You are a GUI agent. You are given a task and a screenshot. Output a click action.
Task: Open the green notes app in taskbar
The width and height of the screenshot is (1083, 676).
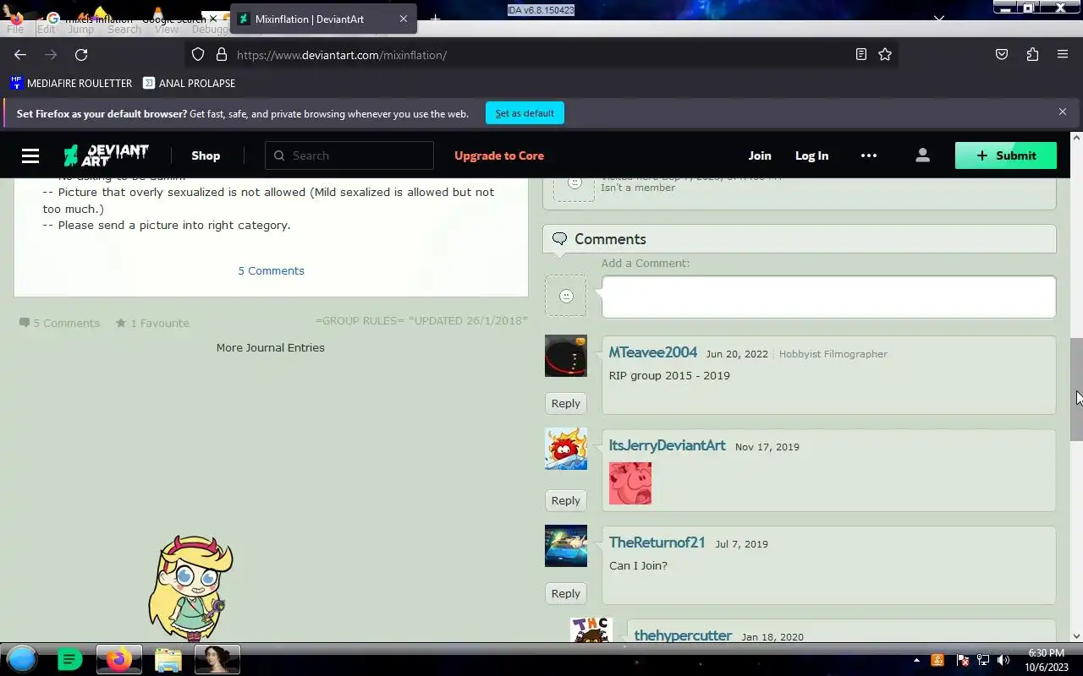(69, 659)
